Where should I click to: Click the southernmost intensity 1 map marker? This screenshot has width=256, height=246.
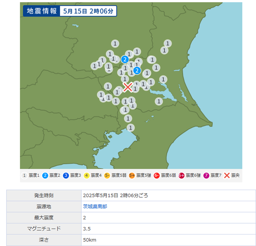[x=130, y=127]
